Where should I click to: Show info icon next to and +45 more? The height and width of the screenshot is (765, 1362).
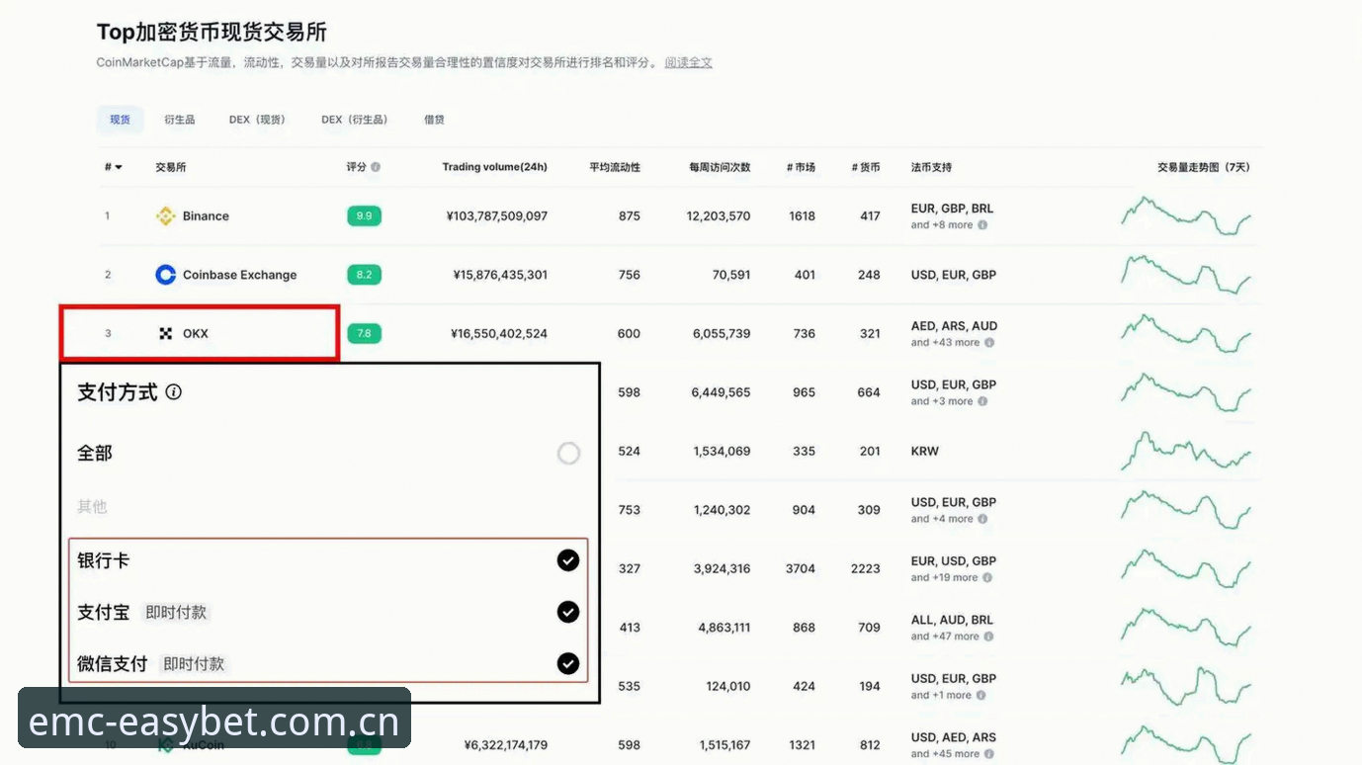(x=988, y=754)
